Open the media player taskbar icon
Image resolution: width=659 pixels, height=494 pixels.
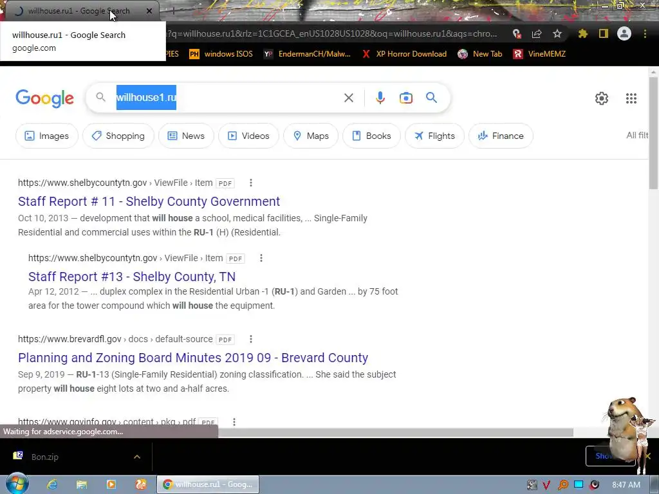tap(111, 485)
